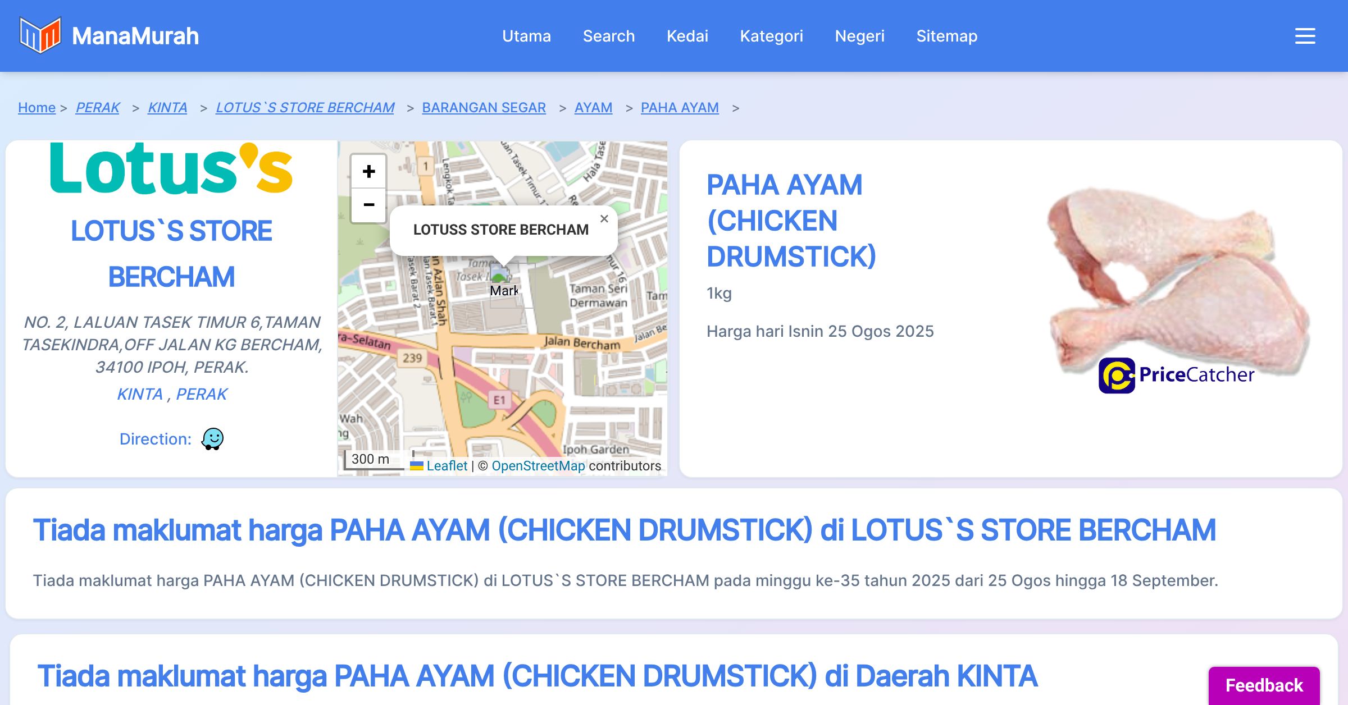
Task: Close the LOTUSS STORE BERCHAM map popup
Action: (604, 219)
